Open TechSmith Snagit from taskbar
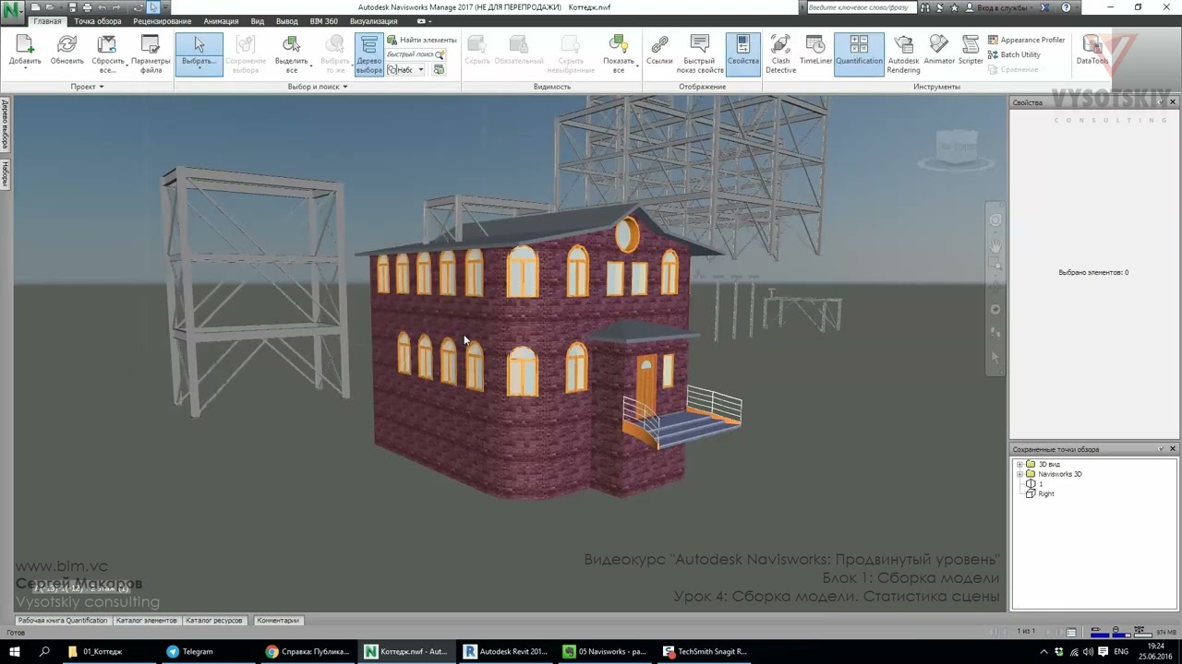Screen dimensions: 1182x664 705,651
